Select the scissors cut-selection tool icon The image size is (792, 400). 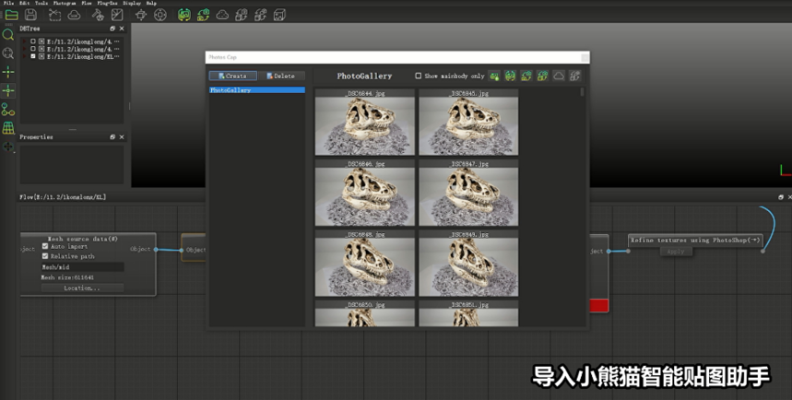pos(54,15)
